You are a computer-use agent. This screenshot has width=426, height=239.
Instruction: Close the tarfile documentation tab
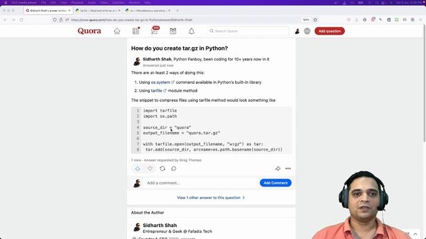click(x=119, y=11)
